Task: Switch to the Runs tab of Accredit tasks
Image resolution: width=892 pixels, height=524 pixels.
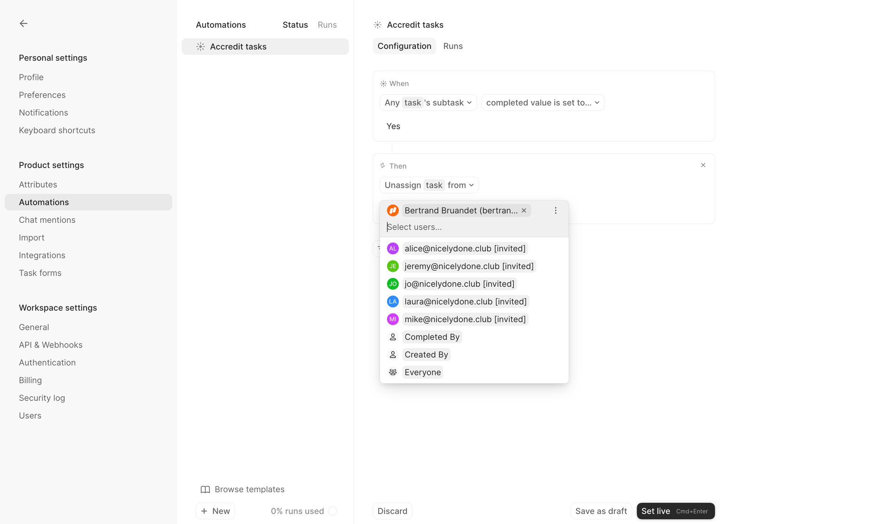Action: [453, 46]
